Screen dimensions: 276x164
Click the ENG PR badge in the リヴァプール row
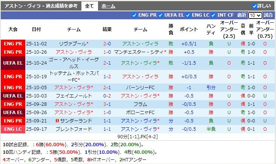(x=13, y=43)
